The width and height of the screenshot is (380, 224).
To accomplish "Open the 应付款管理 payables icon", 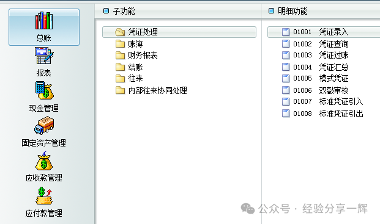I will click(44, 196).
